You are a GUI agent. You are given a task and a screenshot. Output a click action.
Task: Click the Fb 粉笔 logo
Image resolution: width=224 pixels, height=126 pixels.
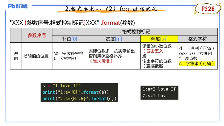point(18,6)
